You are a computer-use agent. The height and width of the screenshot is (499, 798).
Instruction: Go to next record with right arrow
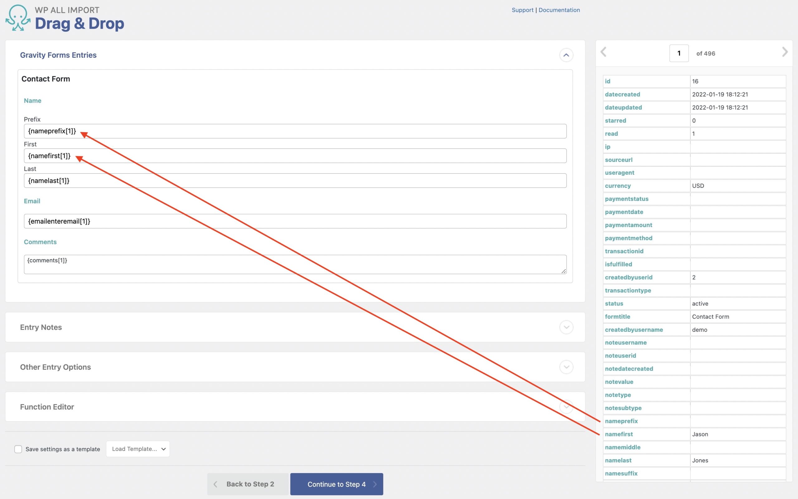pyautogui.click(x=785, y=52)
